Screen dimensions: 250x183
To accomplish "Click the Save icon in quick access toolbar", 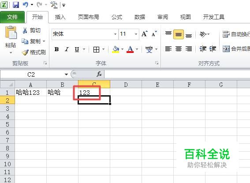I will (16, 5).
